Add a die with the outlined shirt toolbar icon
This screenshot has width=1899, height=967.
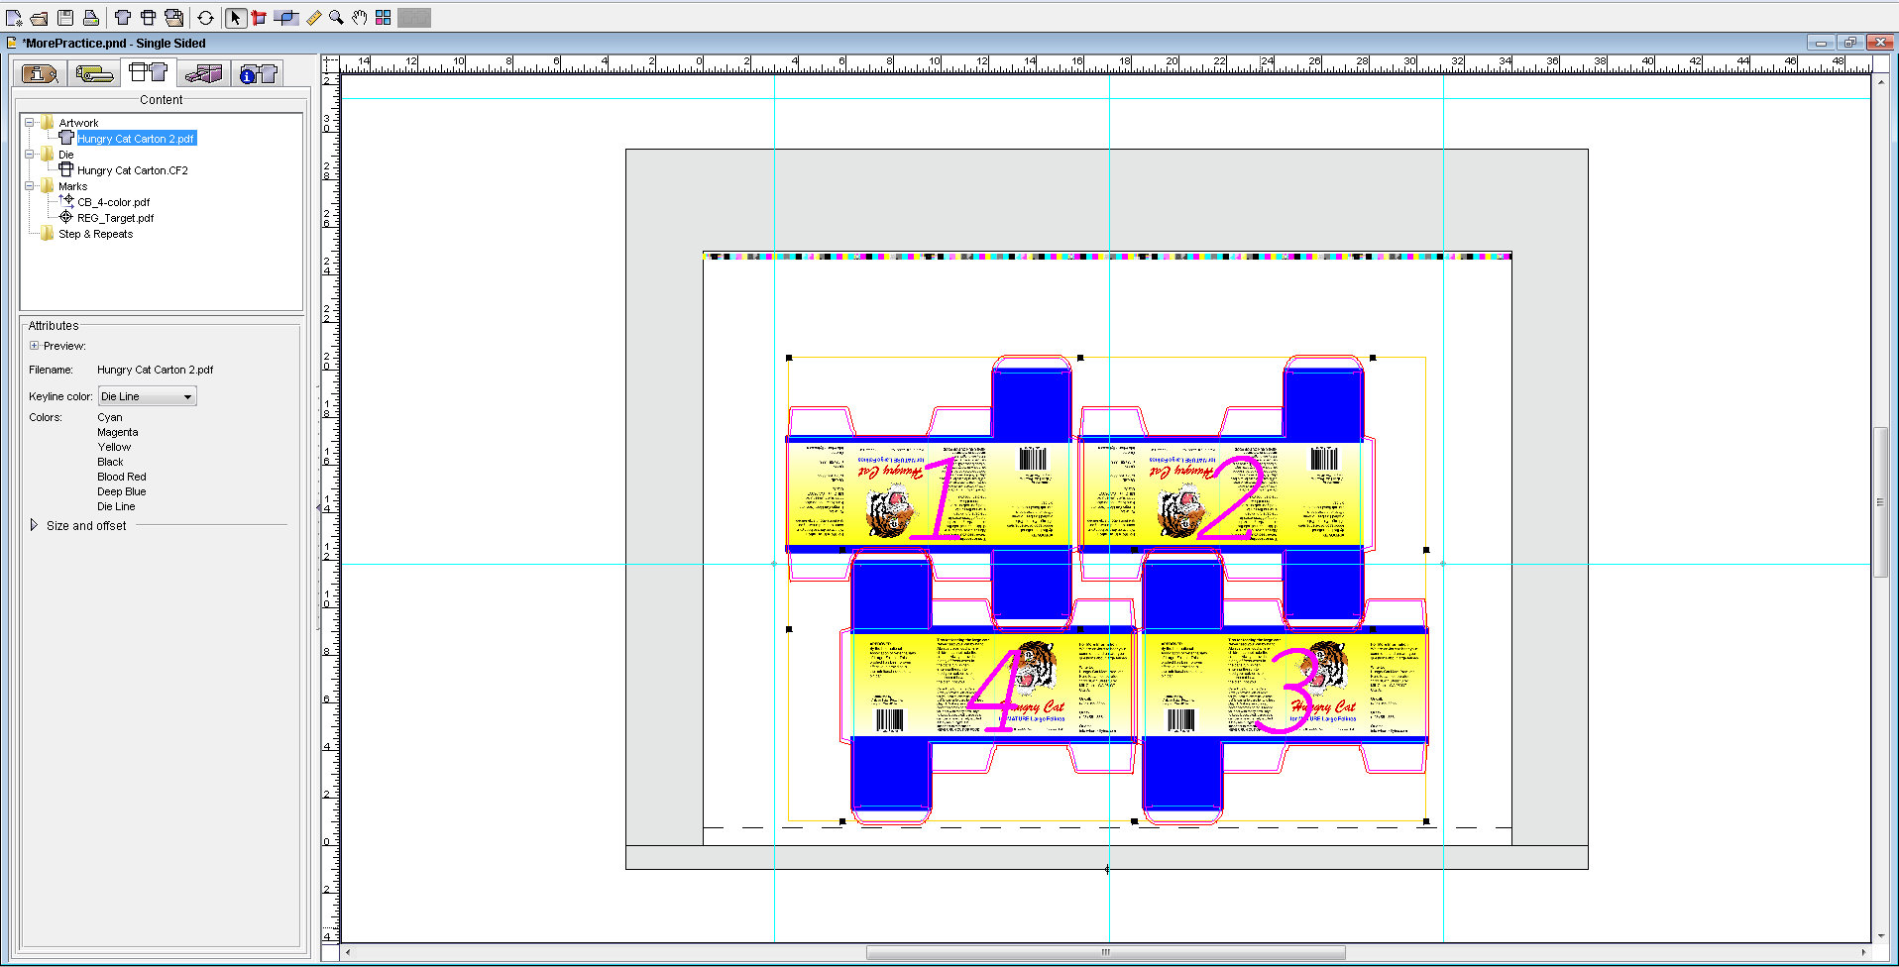(149, 18)
